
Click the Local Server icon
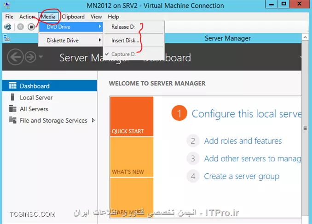pyautogui.click(x=12, y=97)
